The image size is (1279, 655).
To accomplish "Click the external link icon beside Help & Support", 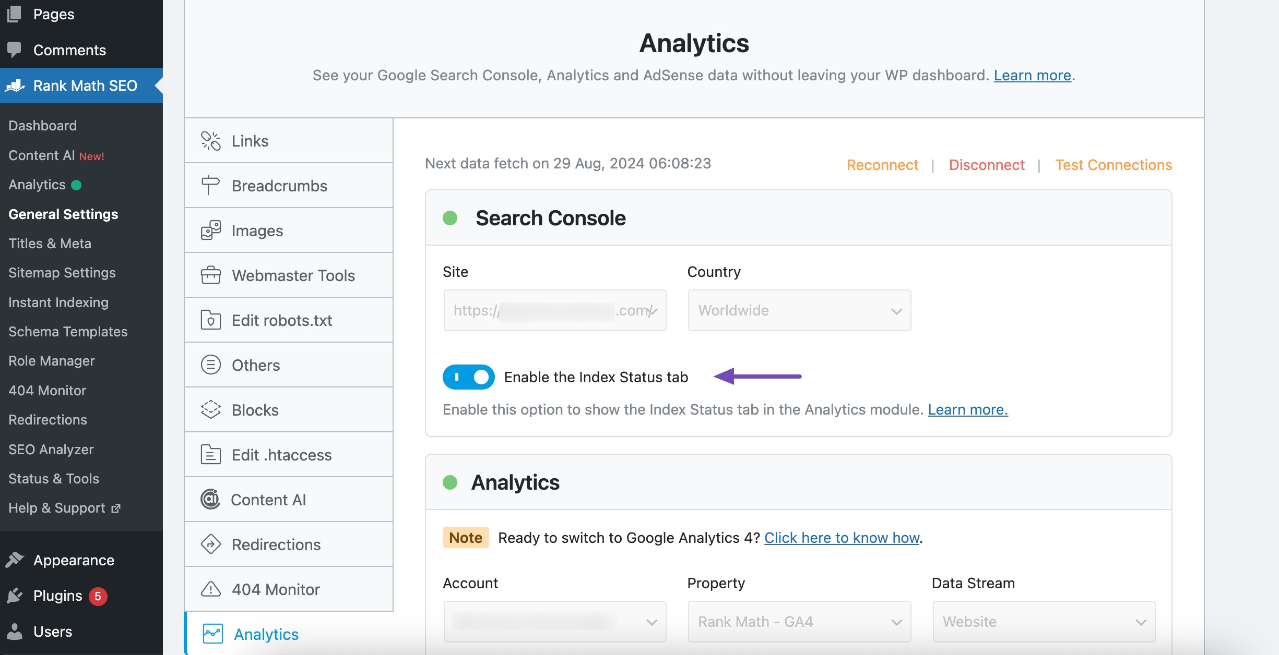I will 116,508.
